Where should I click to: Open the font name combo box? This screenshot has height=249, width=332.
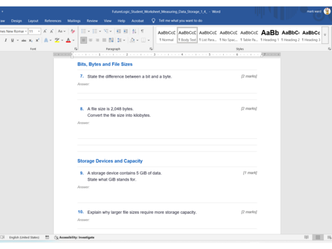[13, 31]
